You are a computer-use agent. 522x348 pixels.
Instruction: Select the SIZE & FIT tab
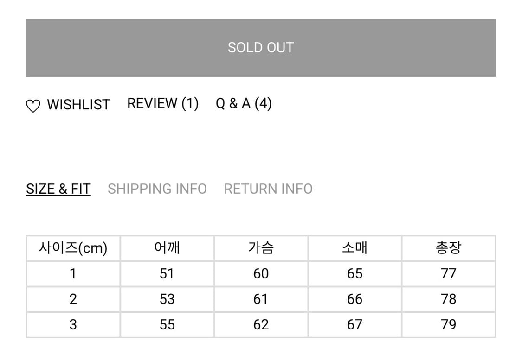tap(58, 189)
